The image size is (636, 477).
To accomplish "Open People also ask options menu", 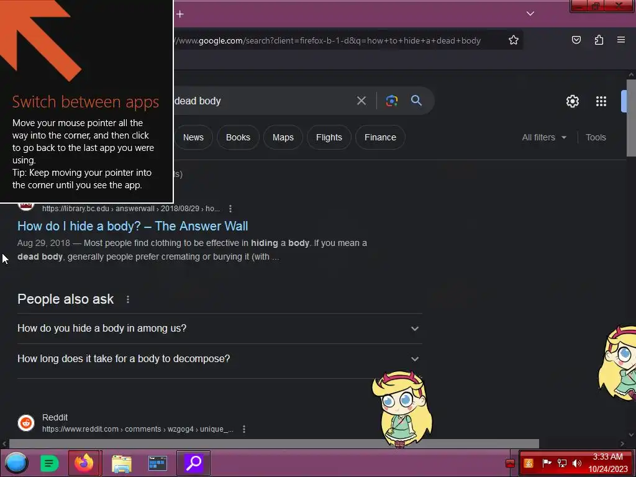I will pyautogui.click(x=128, y=299).
